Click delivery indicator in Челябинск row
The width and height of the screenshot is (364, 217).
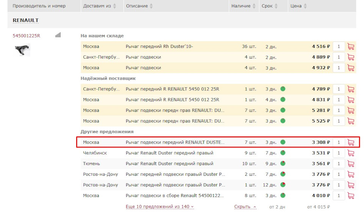(283, 153)
